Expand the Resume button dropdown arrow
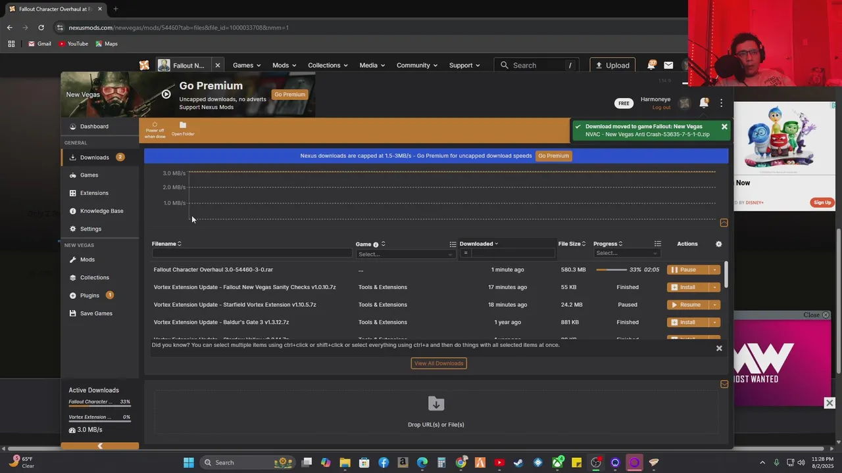Viewport: 842px width, 473px height. click(x=715, y=305)
